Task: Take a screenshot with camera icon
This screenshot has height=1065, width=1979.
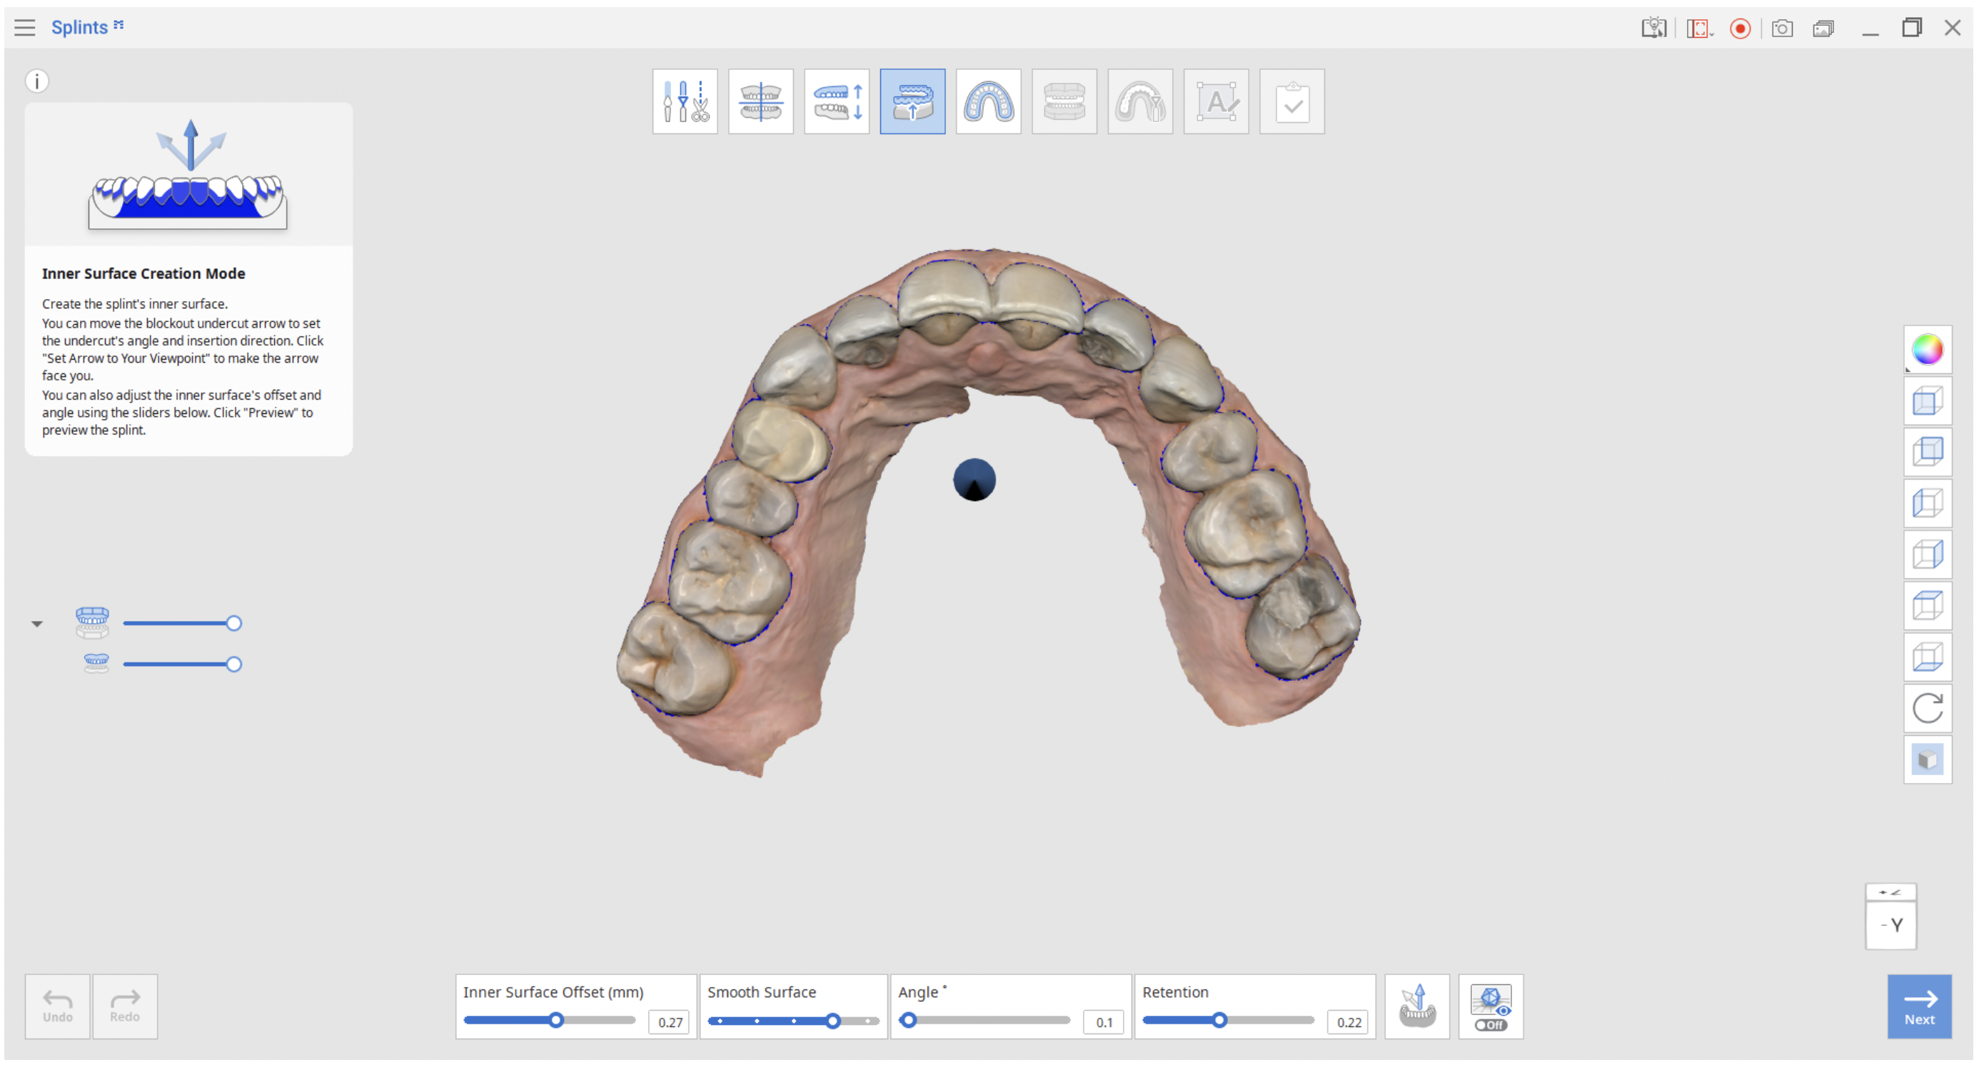Action: click(x=1783, y=29)
